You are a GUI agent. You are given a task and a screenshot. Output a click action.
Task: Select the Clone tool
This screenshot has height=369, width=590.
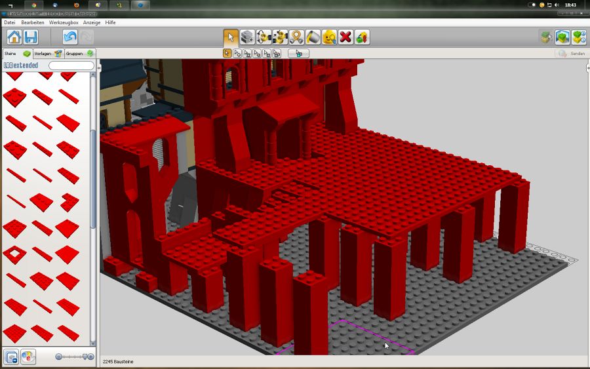pos(247,37)
